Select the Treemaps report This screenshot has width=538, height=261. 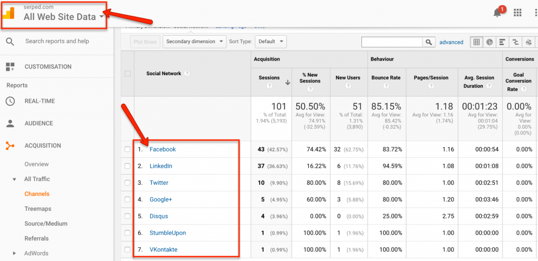pos(38,209)
